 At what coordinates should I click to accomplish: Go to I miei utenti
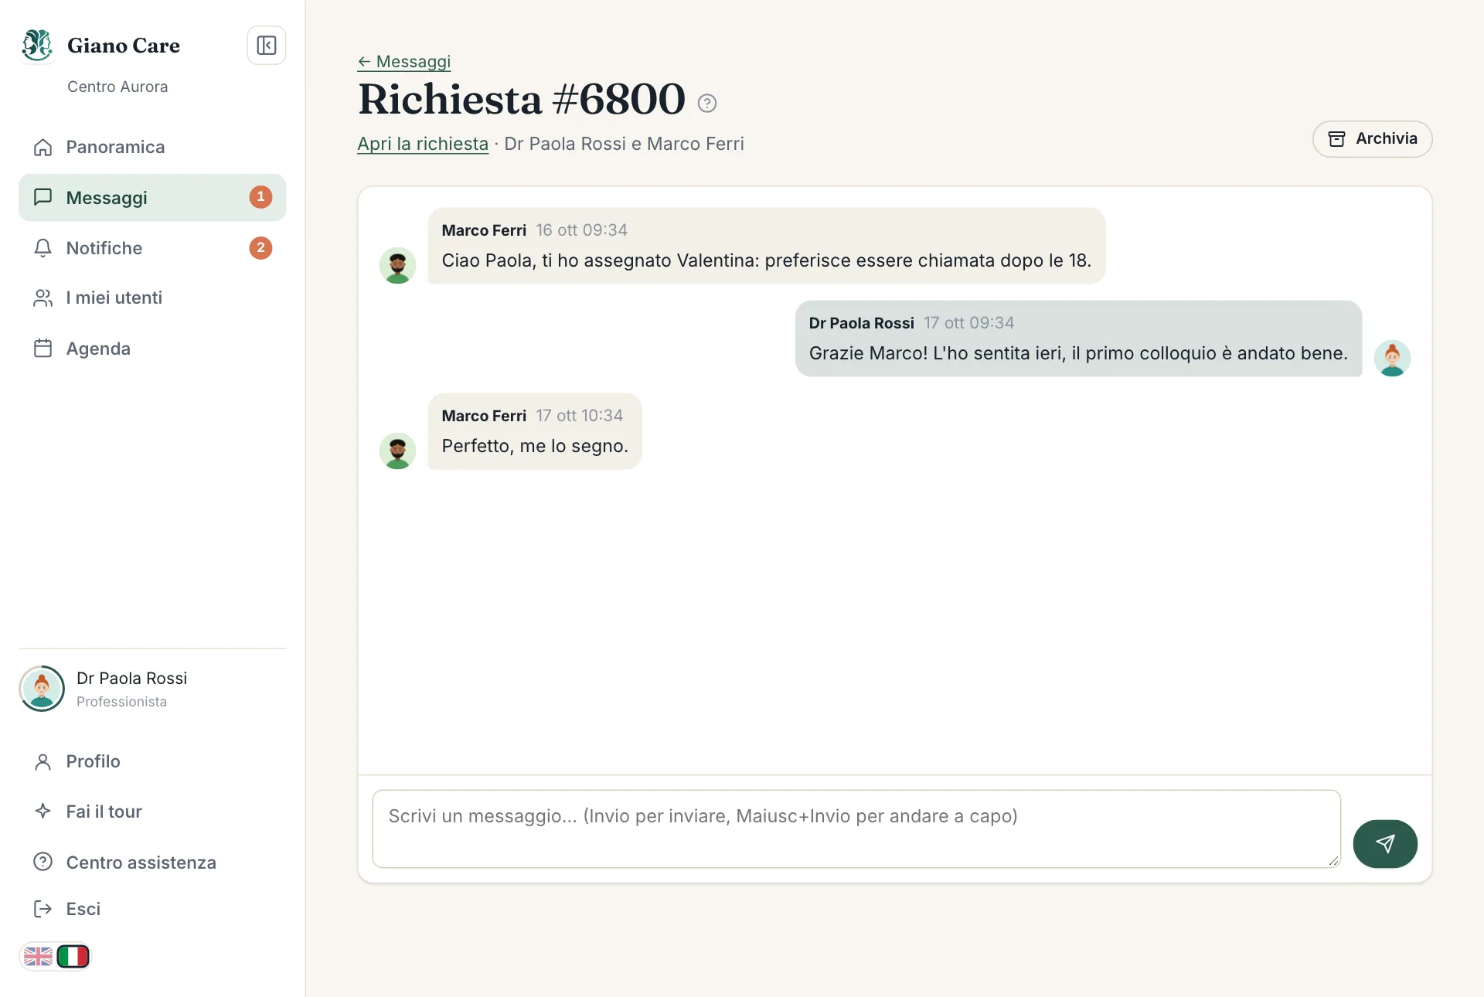[152, 298]
